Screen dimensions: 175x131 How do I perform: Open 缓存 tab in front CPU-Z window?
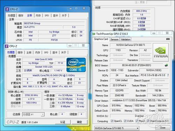pyautogui.click(x=20, y=52)
